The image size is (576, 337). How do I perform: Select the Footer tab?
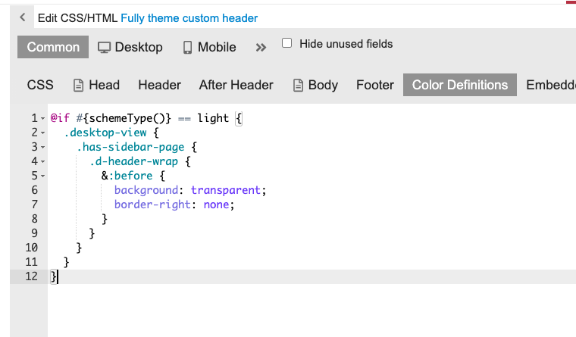pos(375,85)
